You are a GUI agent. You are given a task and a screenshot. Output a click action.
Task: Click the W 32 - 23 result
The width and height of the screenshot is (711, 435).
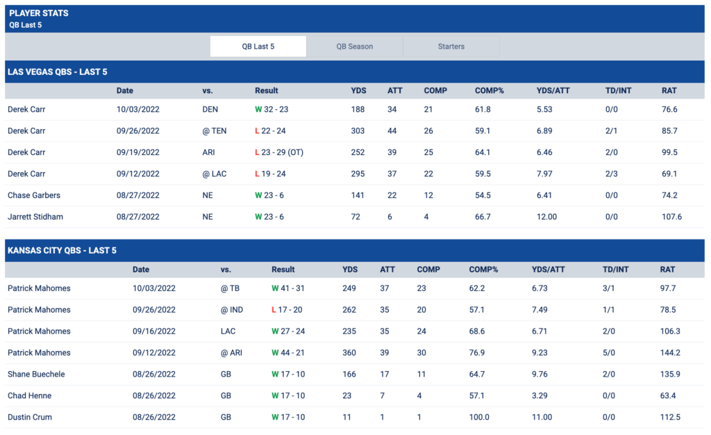click(x=271, y=109)
